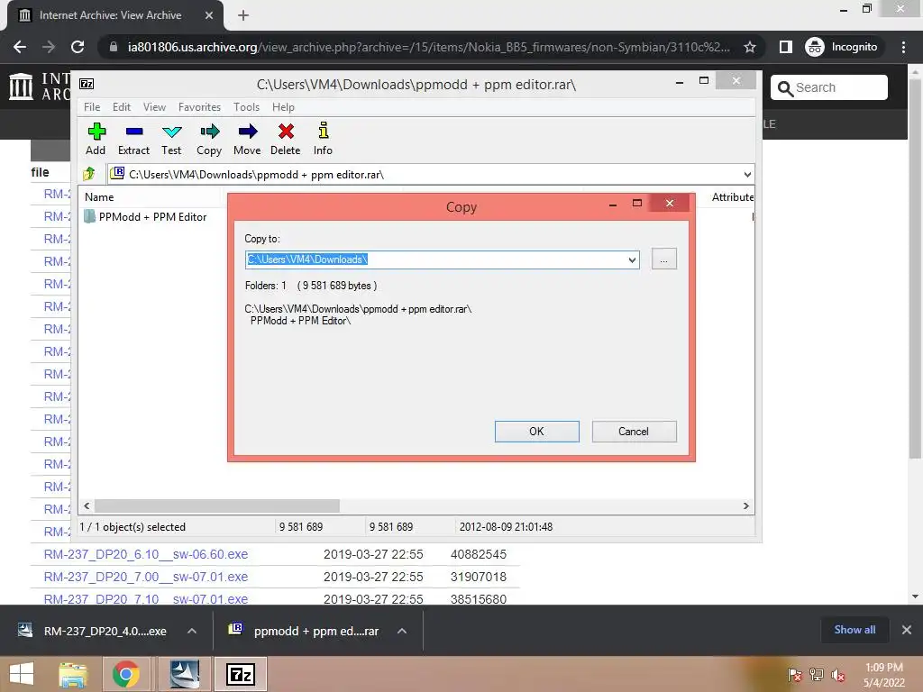Open the File menu
Viewport: 923px width, 692px height.
[92, 107]
